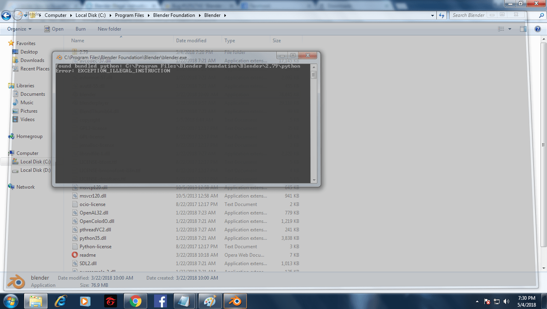547x309 pixels.
Task: Open Windows Explorer from the taskbar
Action: pyautogui.click(x=36, y=301)
